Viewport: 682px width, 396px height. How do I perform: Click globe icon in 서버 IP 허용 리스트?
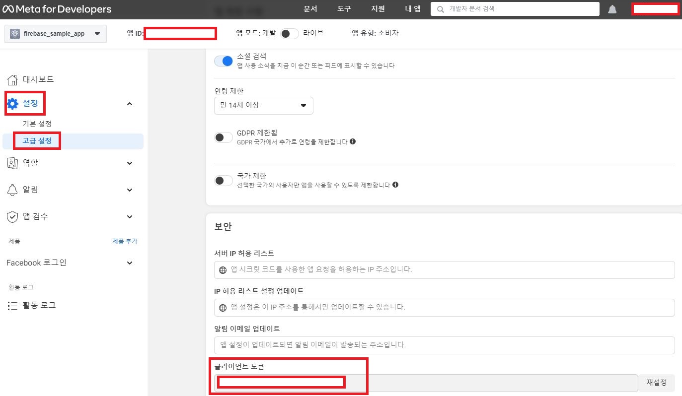[223, 270]
